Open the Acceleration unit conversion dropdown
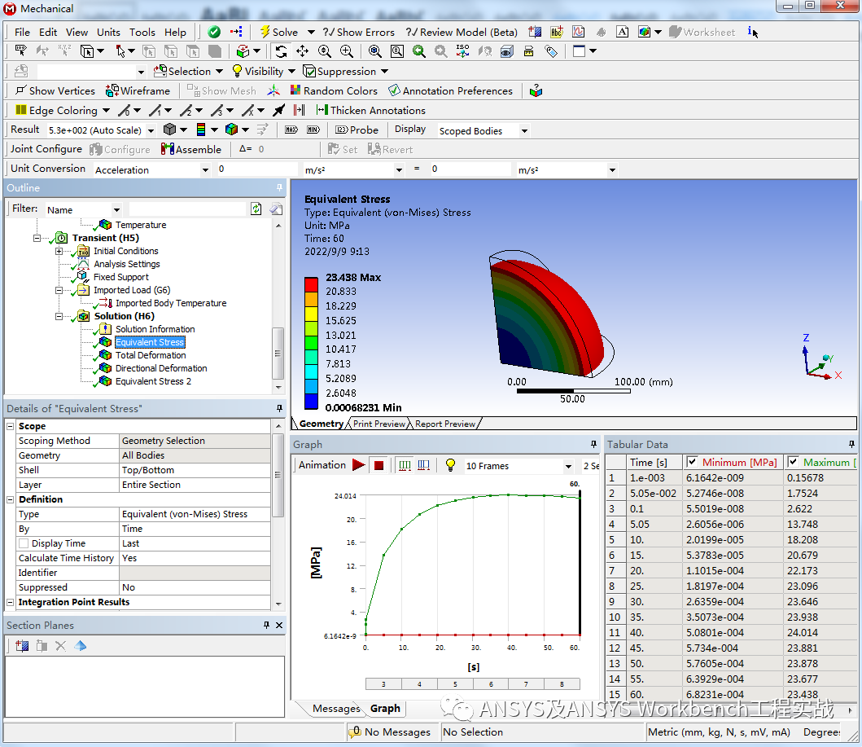 [x=205, y=170]
